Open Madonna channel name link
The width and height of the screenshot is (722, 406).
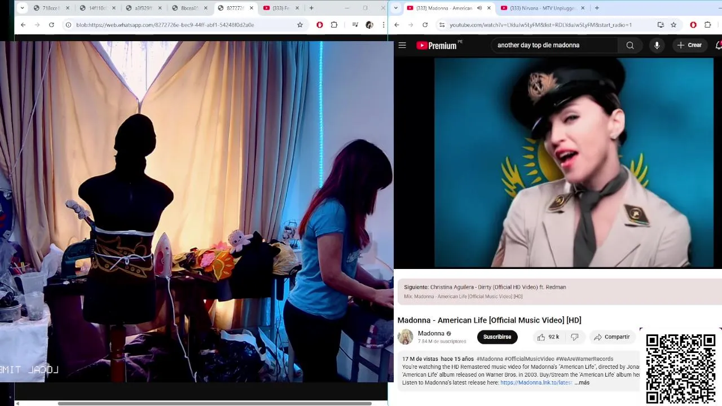click(x=431, y=333)
